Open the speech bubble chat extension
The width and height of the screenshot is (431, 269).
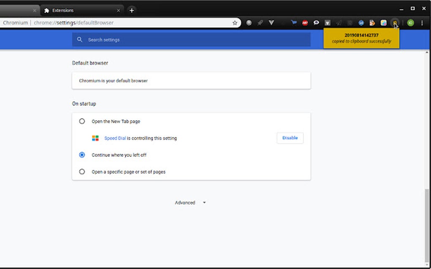point(316,23)
